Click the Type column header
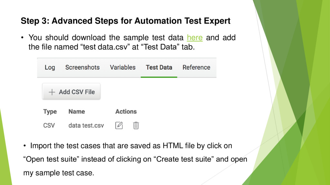The height and width of the screenshot is (185, 330). coord(50,112)
